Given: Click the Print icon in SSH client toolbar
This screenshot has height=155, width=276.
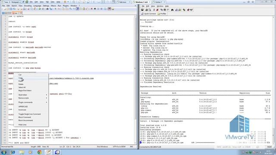Looking at the screenshot, I should [x=146, y=10].
